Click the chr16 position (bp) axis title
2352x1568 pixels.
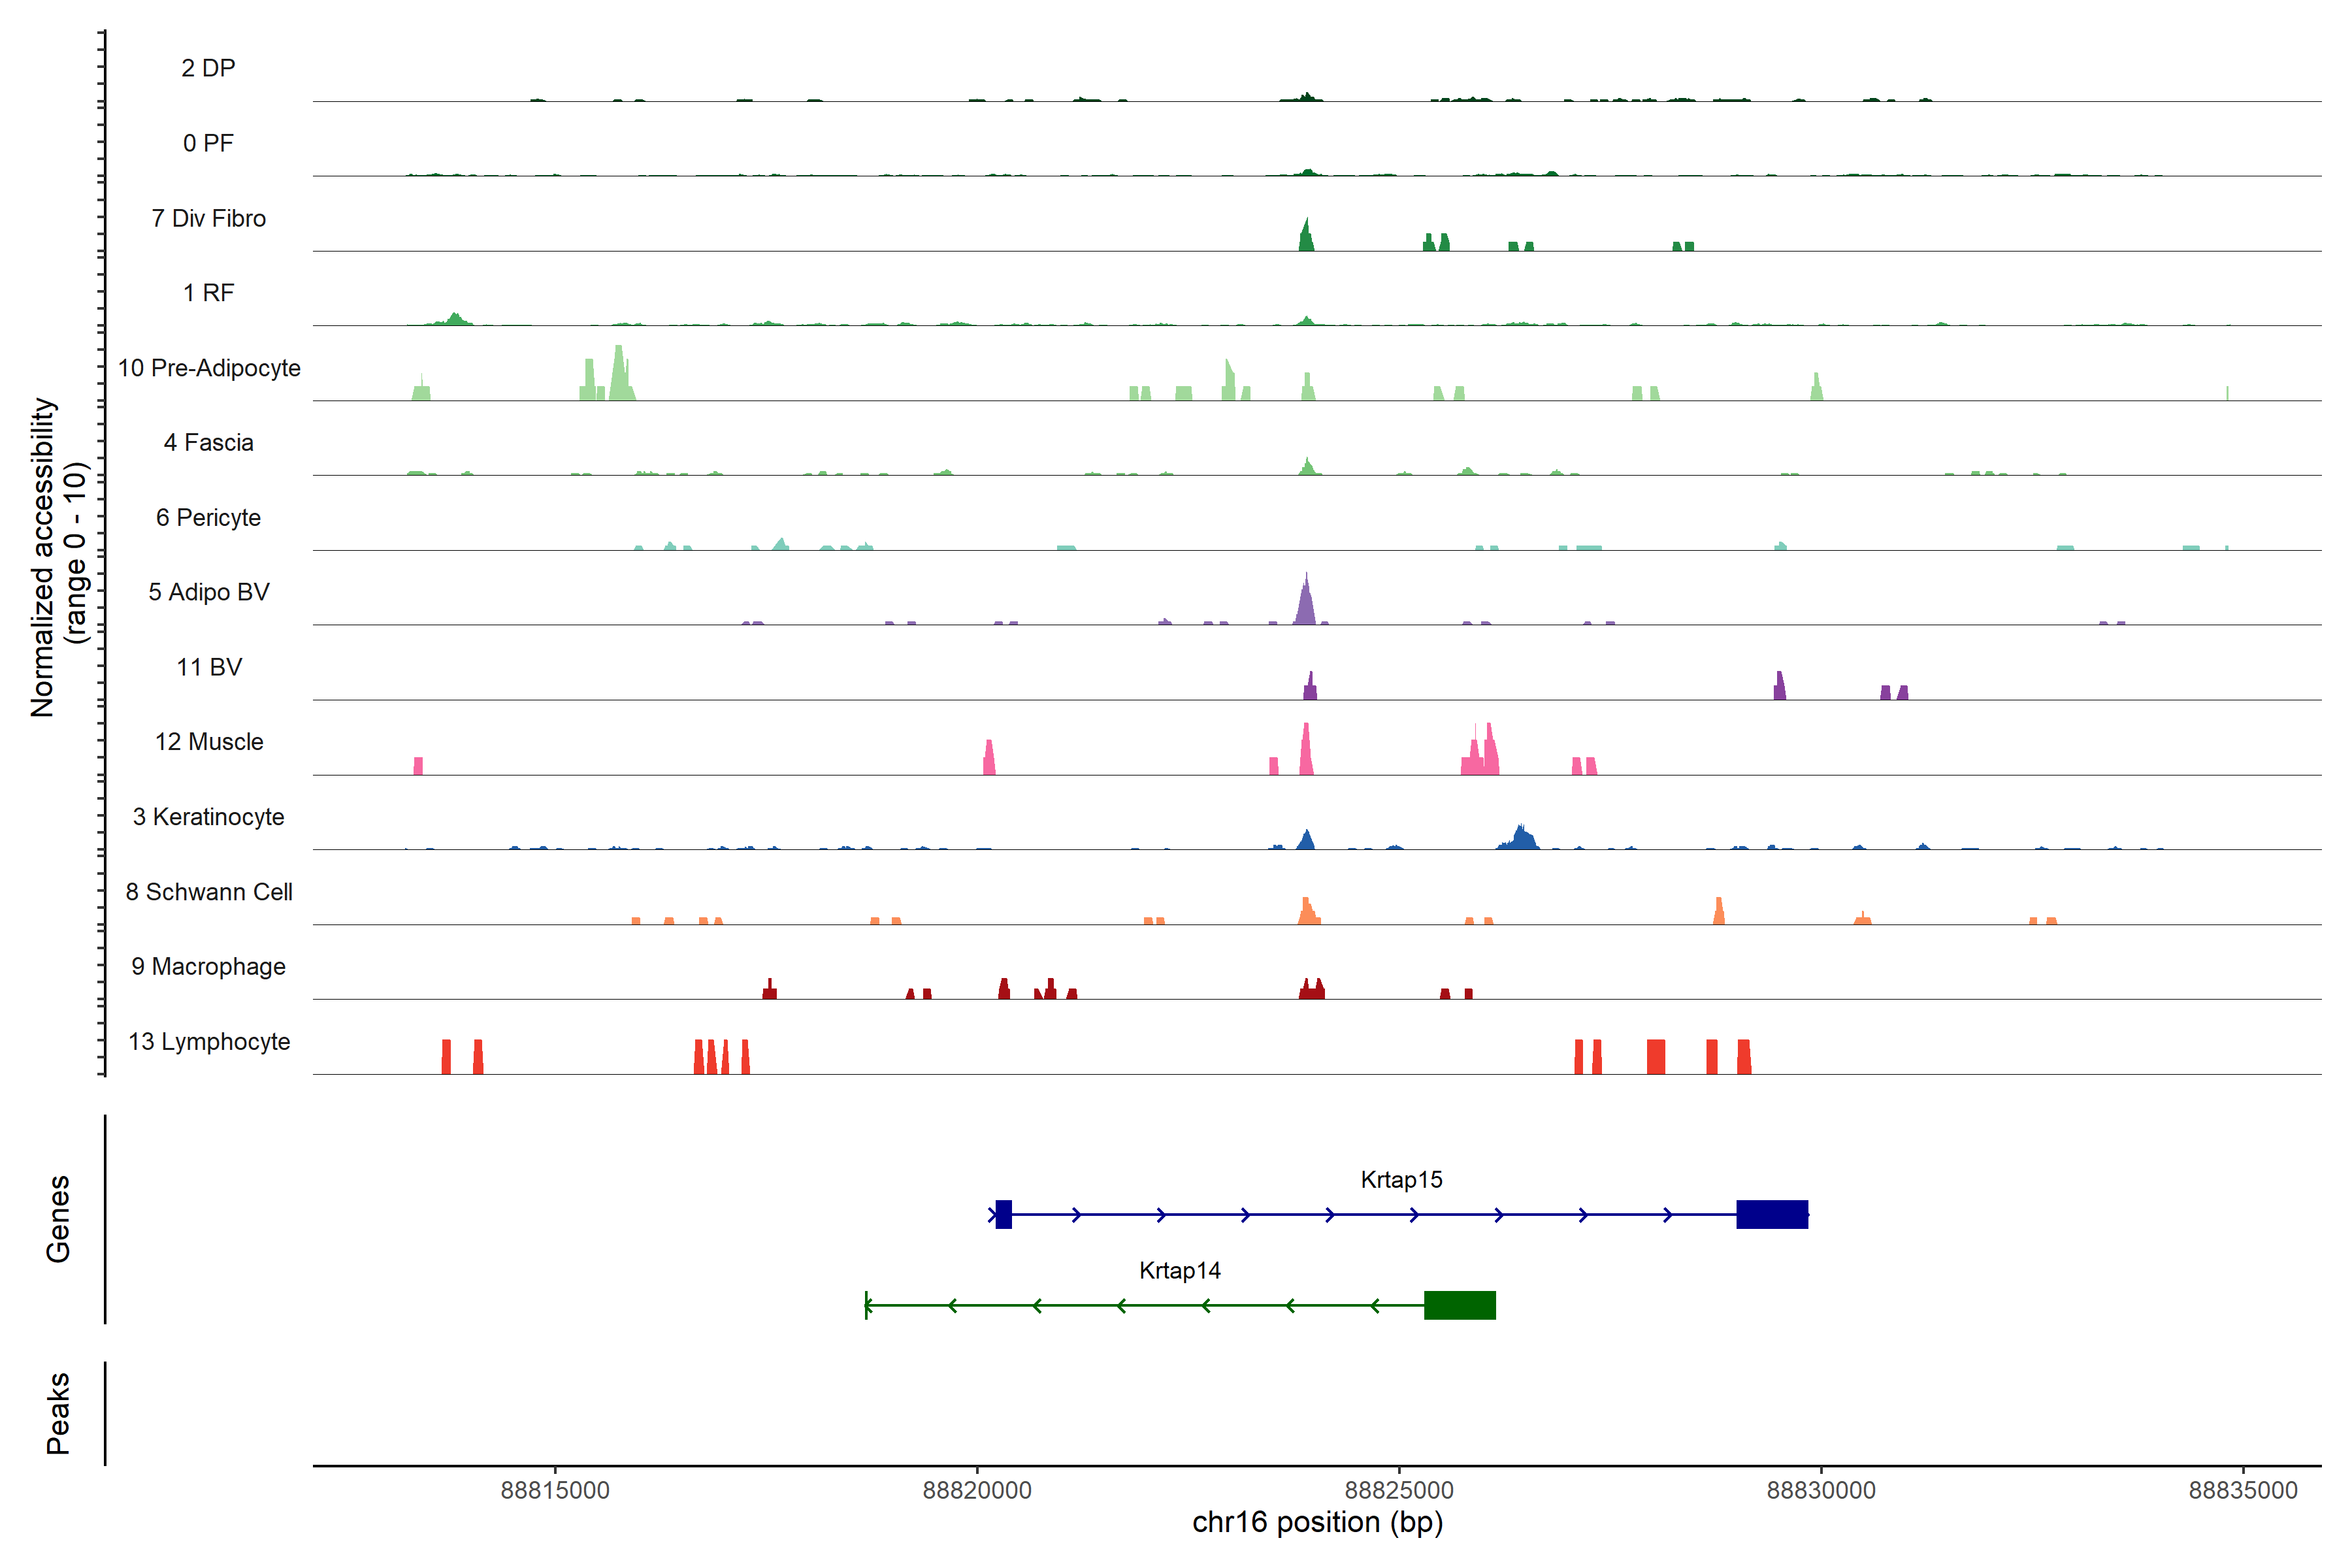click(1317, 1523)
